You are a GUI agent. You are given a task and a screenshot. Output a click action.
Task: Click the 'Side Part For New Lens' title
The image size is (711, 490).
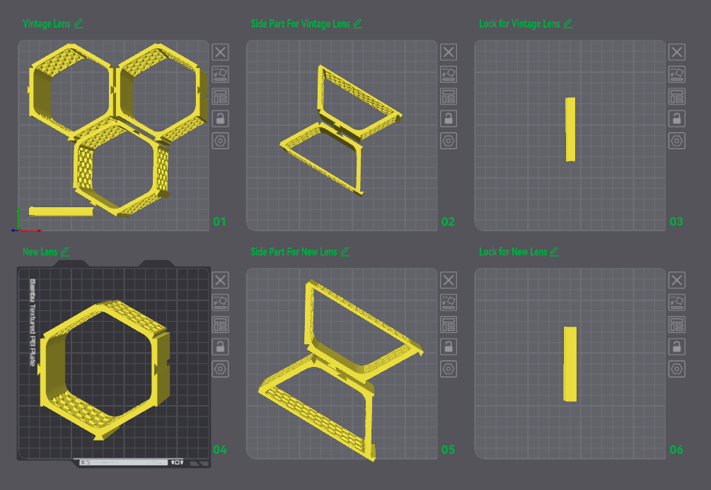point(294,252)
